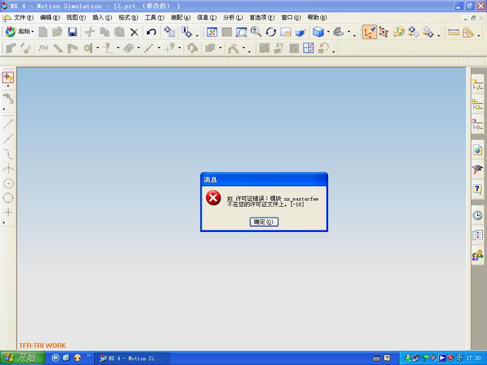Open the 编辑(E) menu
This screenshot has width=487, height=365.
(49, 18)
